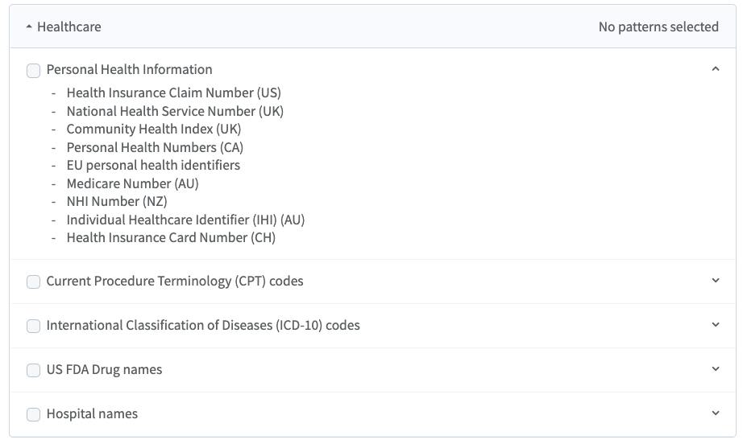Collapse the Healthcare section using its triangle
The height and width of the screenshot is (444, 743).
tap(29, 27)
